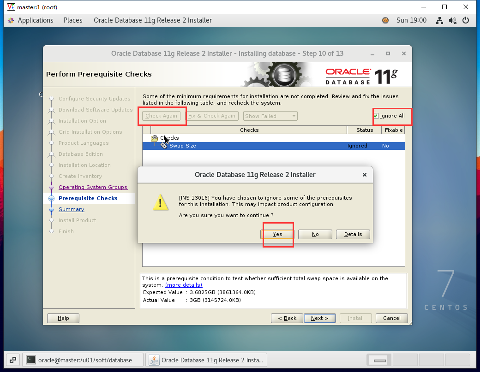Screen dimensions: 480x372
Task: Click the terminal icon in taskbar
Action: [x=31, y=360]
